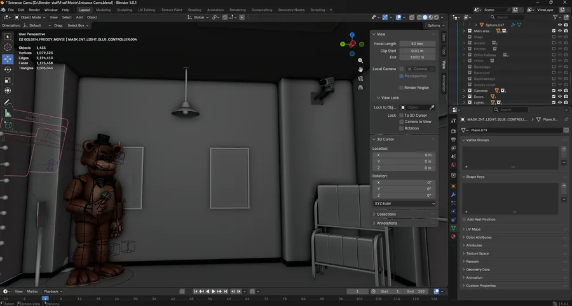Click the Clip Start 0.01 m field
Screen dimensions: 572x306
click(x=417, y=51)
